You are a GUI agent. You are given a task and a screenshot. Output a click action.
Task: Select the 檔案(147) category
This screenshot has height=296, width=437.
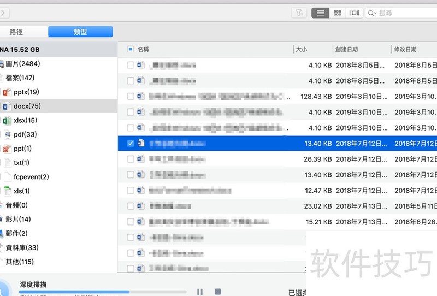pyautogui.click(x=20, y=78)
